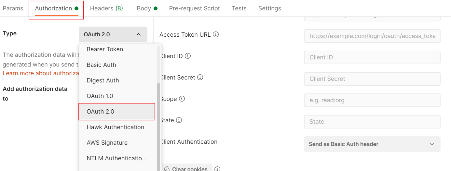Click info icon beside Scope label
The image size is (451, 171).
182,99
